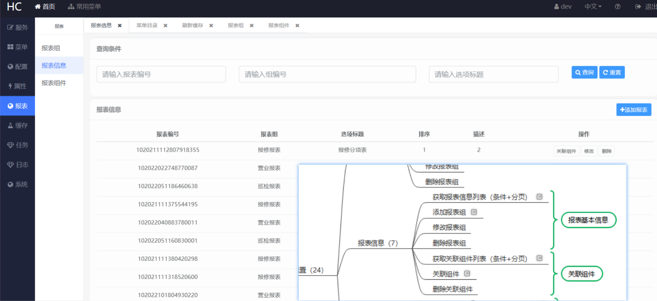Click 删除 for the first report row
The width and height of the screenshot is (657, 301).
coord(607,151)
